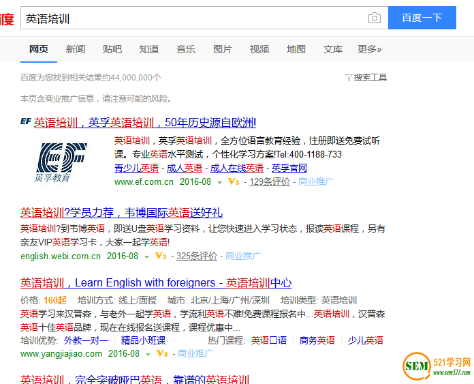Click the small EF icon beside first result title
The height and width of the screenshot is (384, 474).
pos(26,121)
